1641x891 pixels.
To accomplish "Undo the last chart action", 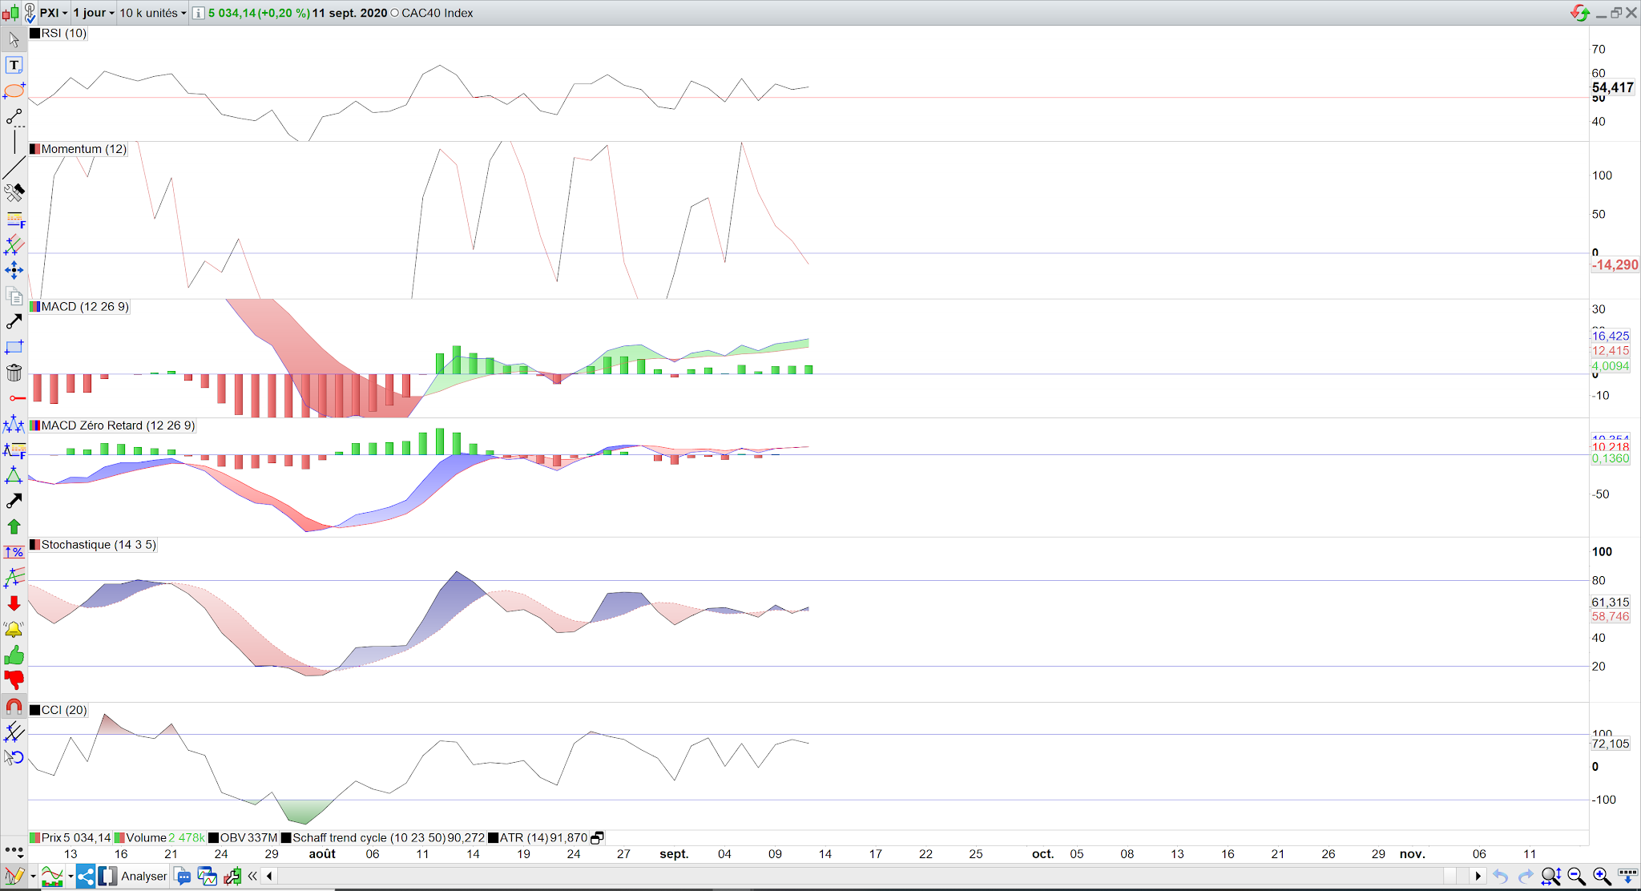I will pos(1500,876).
